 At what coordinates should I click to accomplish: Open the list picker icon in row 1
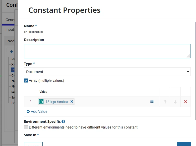pyautogui.click(x=152, y=101)
